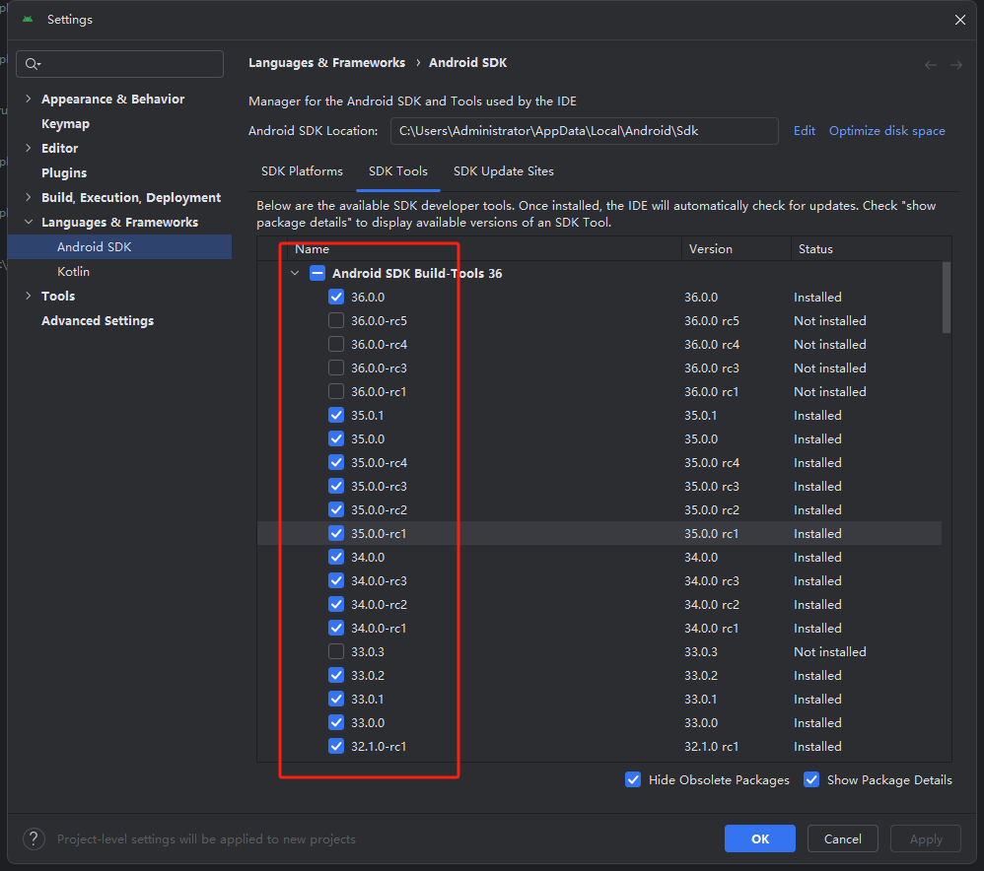Check the 33.0.3 checkbox
Viewport: 984px width, 871px height.
tap(336, 651)
